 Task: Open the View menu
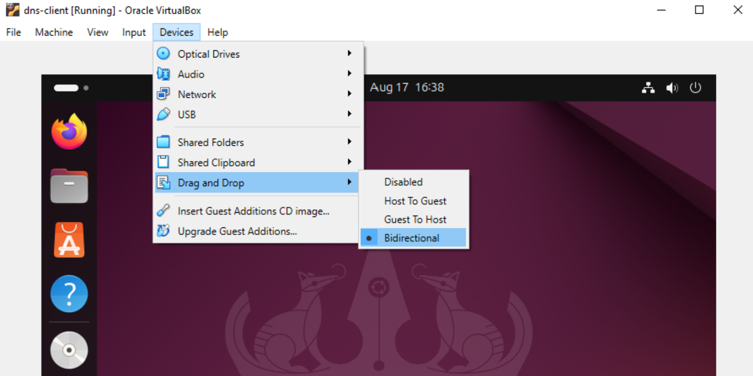97,32
